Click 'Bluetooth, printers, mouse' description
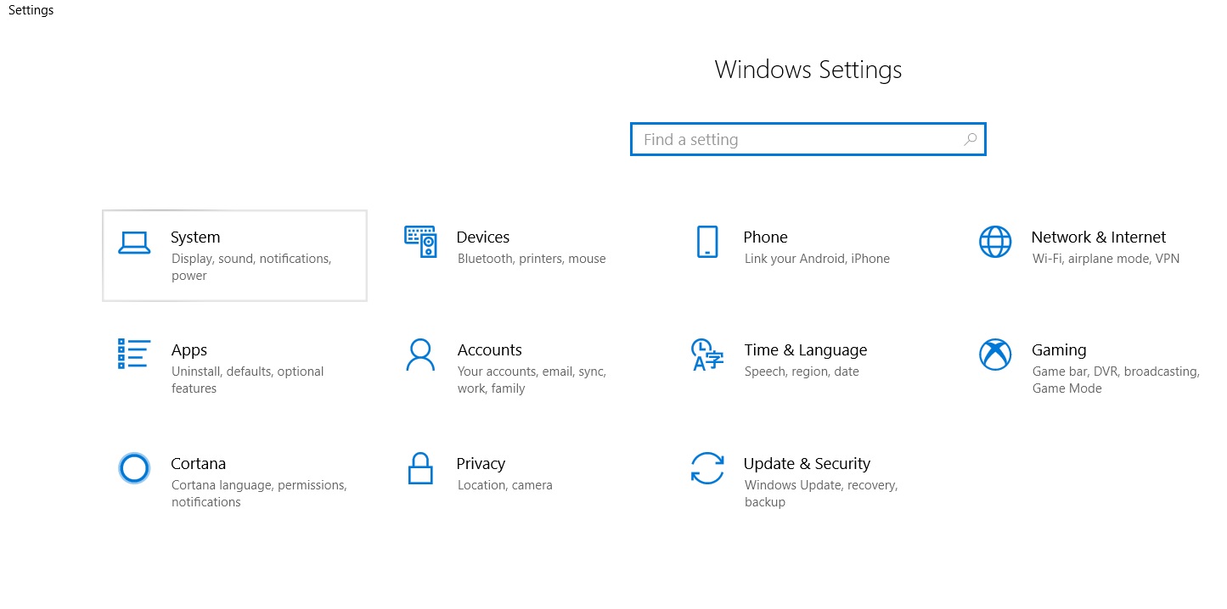 point(532,259)
